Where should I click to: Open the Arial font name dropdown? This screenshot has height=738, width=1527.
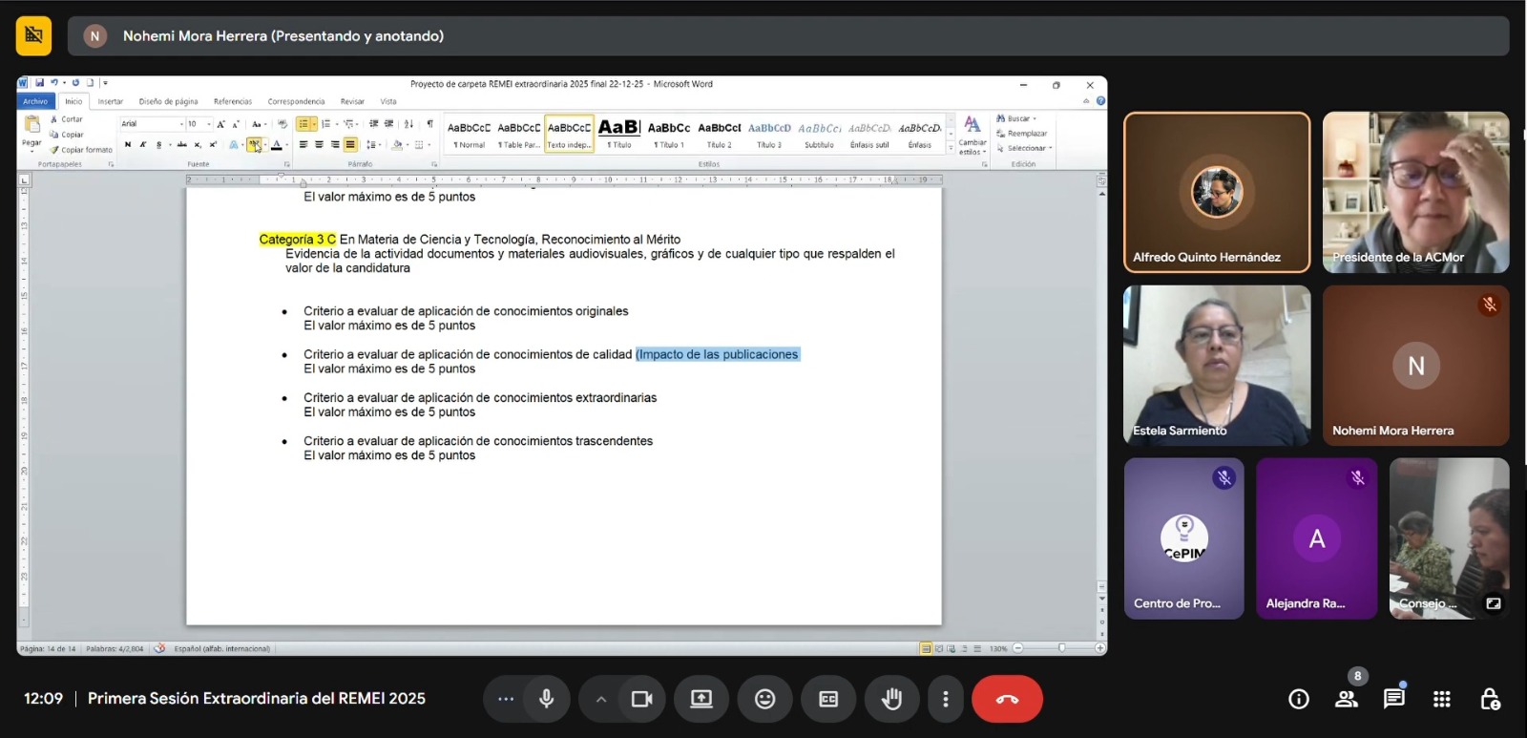pyautogui.click(x=181, y=124)
